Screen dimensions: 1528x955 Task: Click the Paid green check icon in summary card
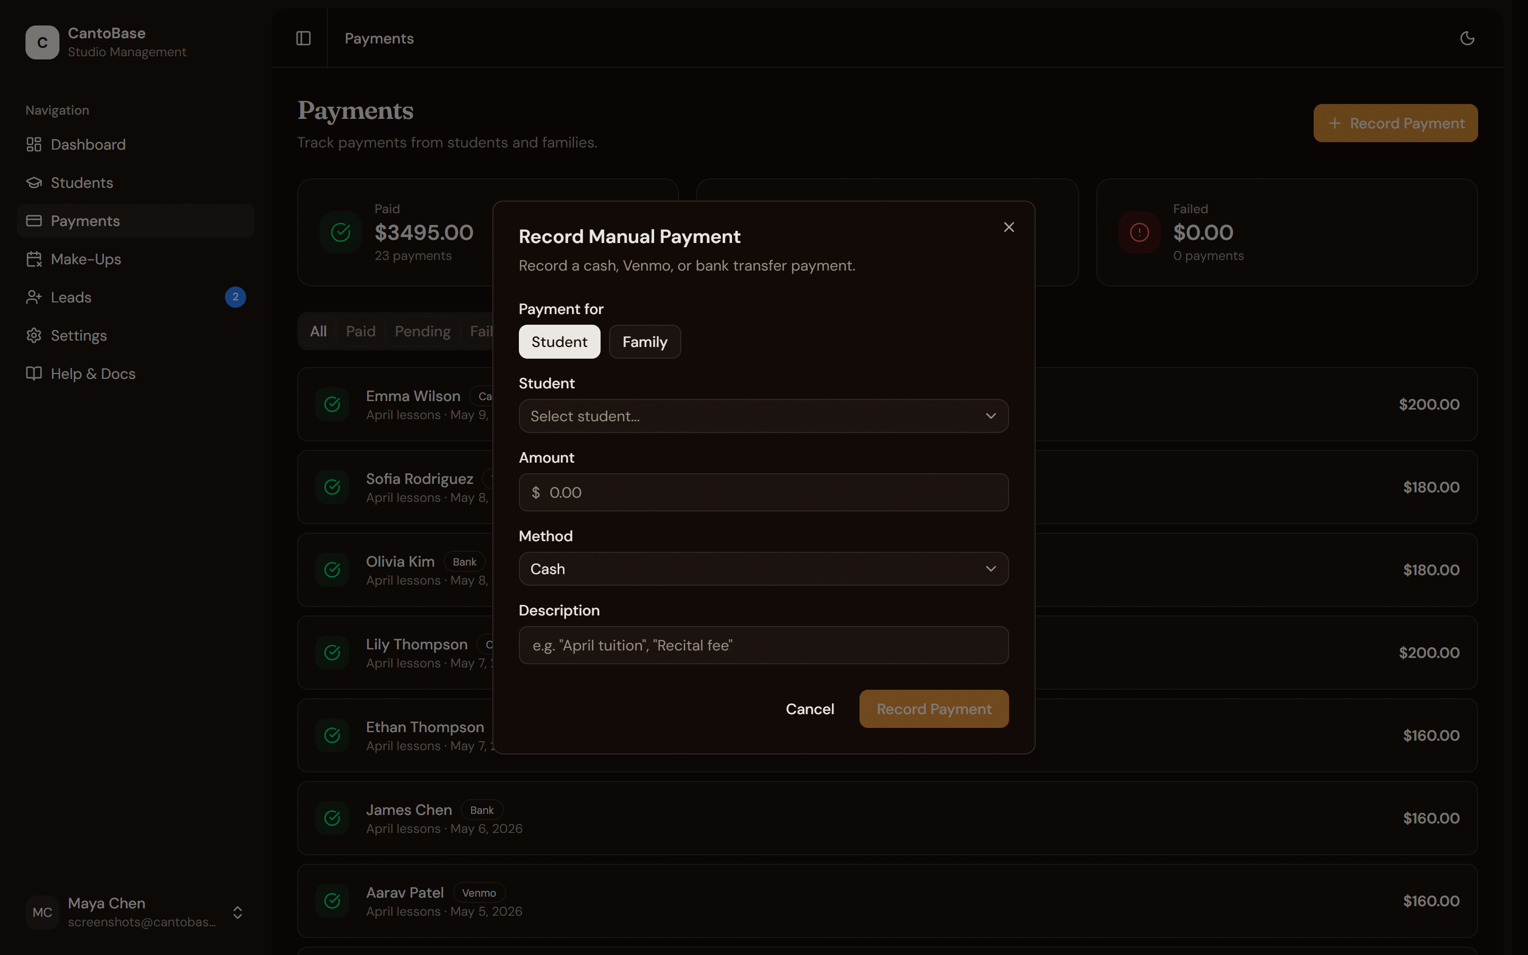(340, 232)
